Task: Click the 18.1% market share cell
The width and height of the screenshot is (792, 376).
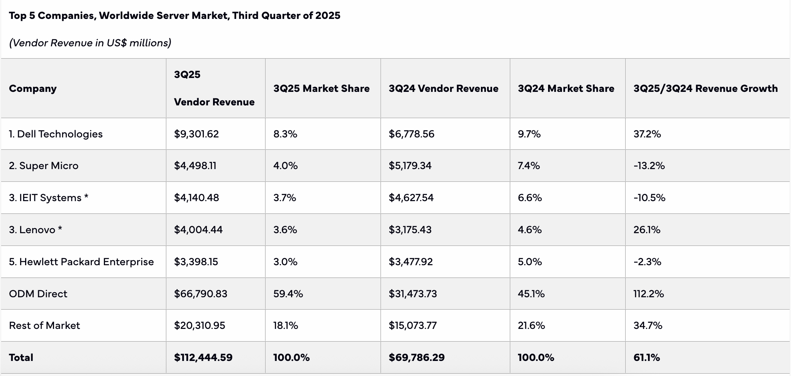Action: click(x=286, y=325)
